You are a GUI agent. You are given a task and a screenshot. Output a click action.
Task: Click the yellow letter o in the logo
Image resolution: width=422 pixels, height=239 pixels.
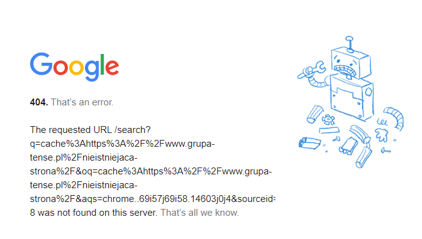pyautogui.click(x=77, y=67)
